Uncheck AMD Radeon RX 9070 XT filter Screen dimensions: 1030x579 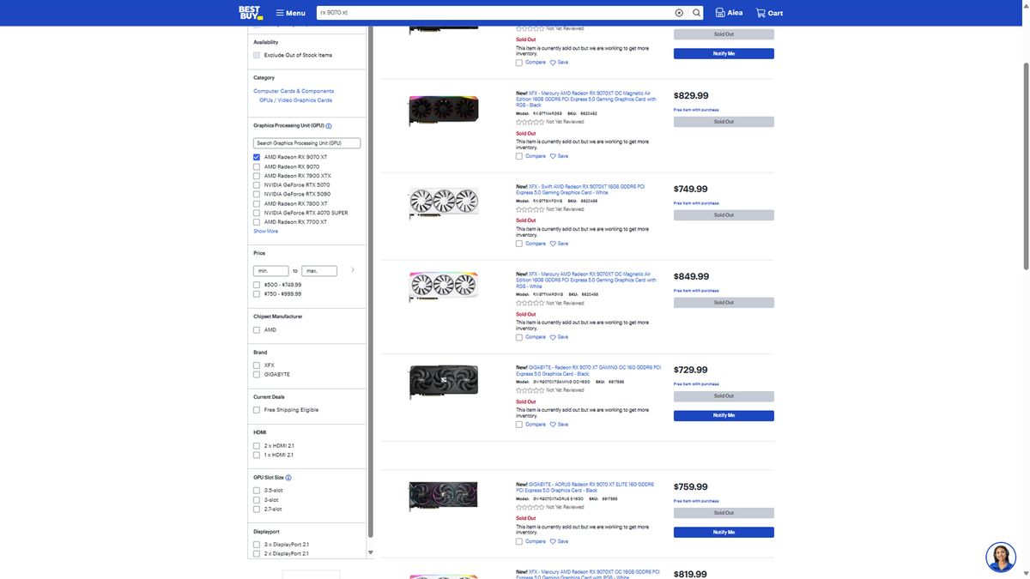[257, 157]
